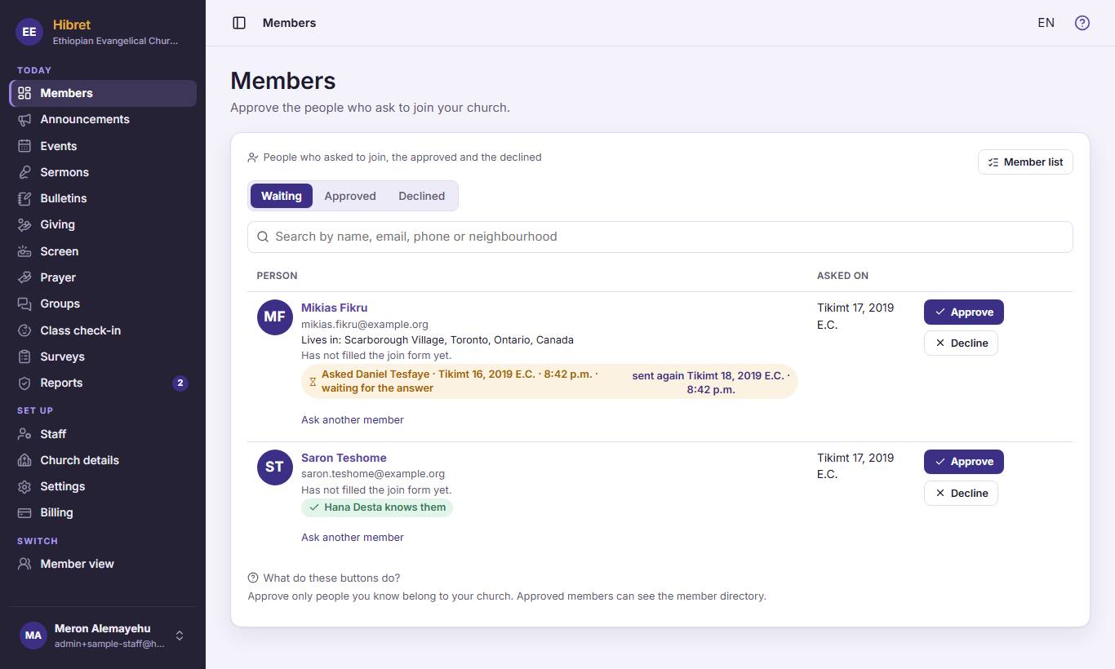Image resolution: width=1115 pixels, height=669 pixels.
Task: Click the Asked Daniel Tesfaye pending notice
Action: [x=549, y=382]
